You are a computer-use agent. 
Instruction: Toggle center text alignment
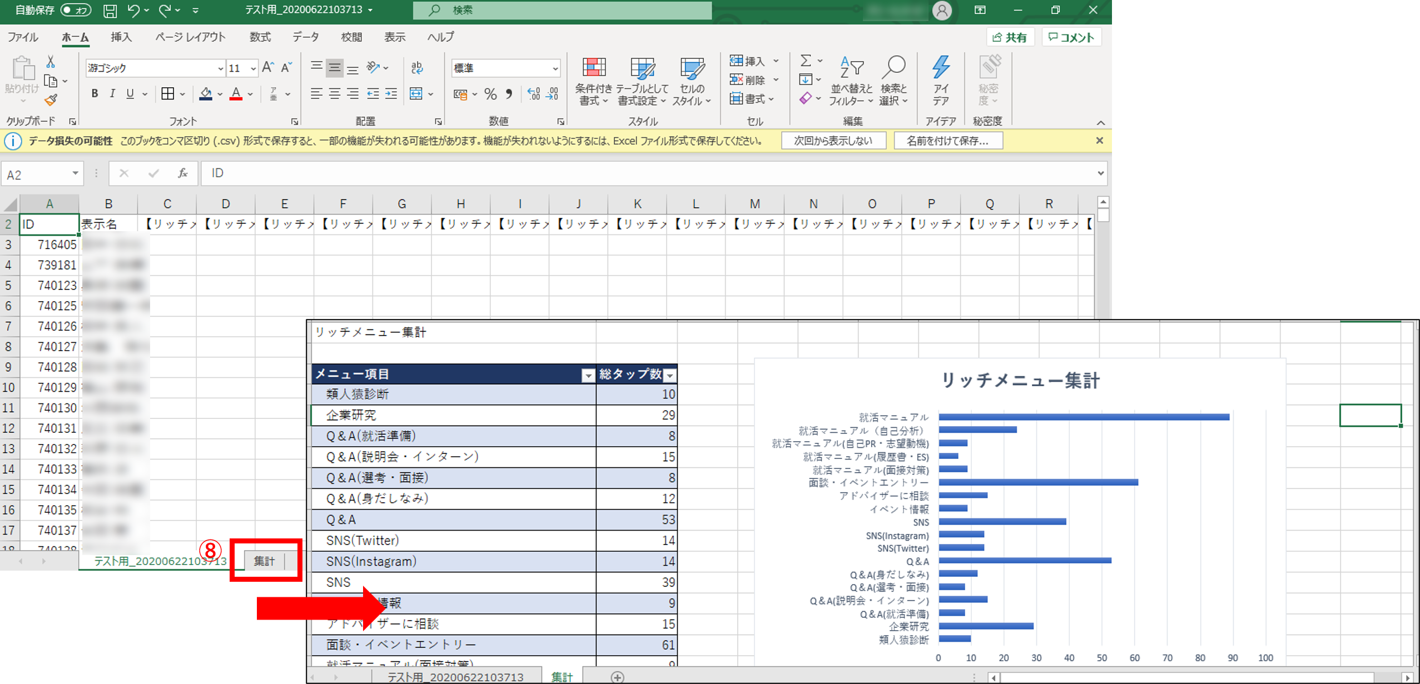coord(334,93)
